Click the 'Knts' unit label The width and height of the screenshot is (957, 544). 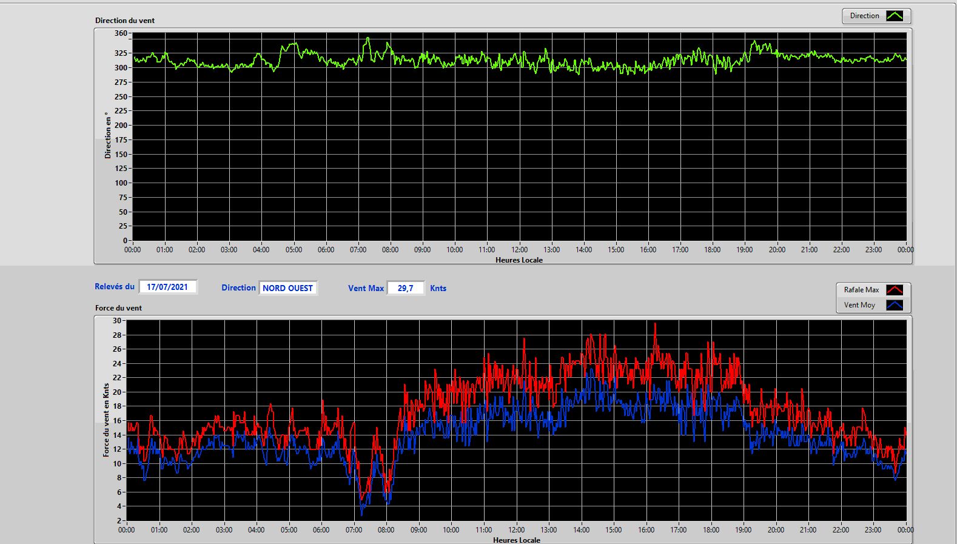(x=438, y=289)
